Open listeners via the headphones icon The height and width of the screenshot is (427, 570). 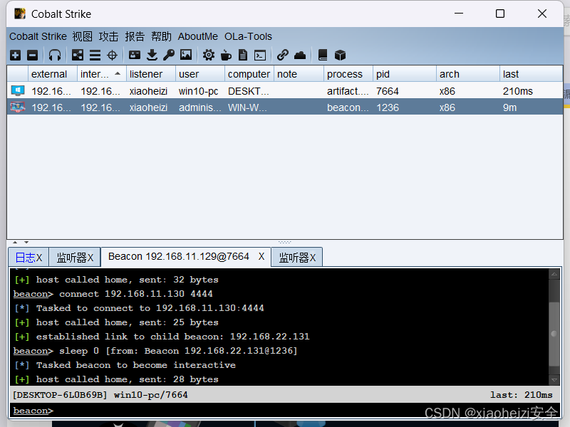pyautogui.click(x=55, y=56)
